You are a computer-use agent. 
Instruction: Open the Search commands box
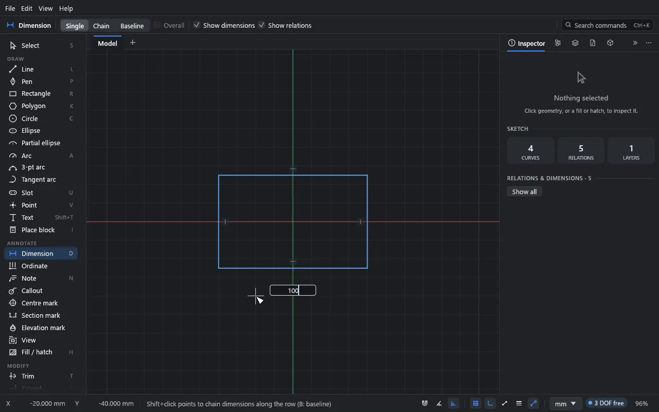coord(608,25)
